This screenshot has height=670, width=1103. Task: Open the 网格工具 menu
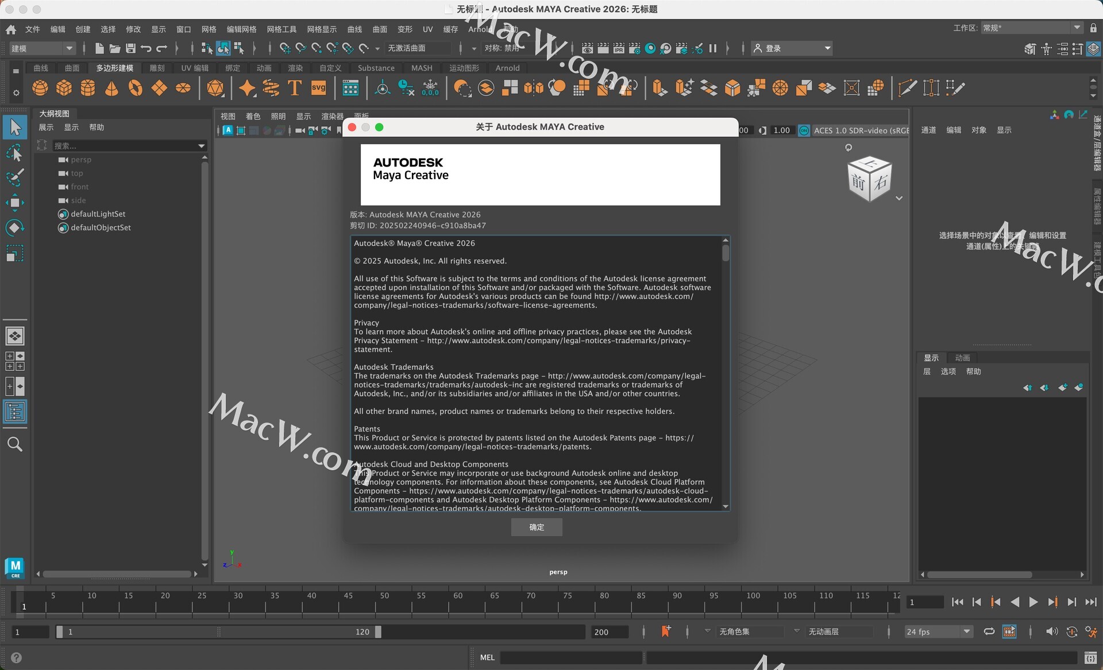[x=281, y=29]
